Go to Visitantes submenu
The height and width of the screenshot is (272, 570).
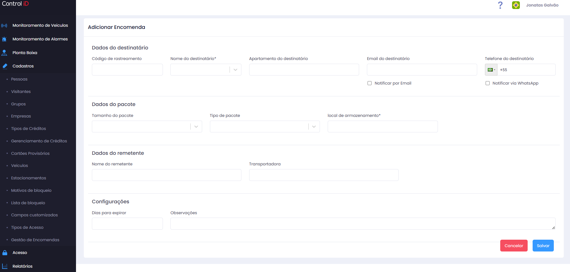(21, 92)
